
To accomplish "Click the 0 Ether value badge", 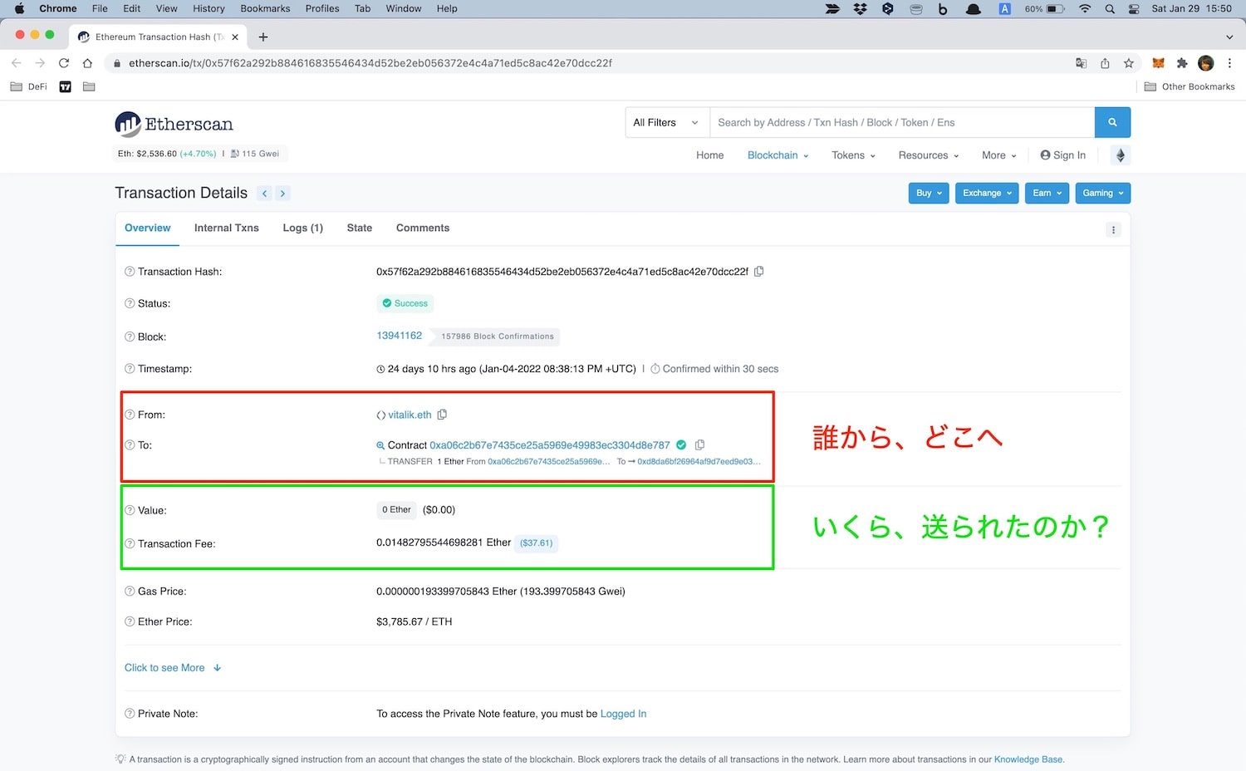I will pyautogui.click(x=396, y=510).
